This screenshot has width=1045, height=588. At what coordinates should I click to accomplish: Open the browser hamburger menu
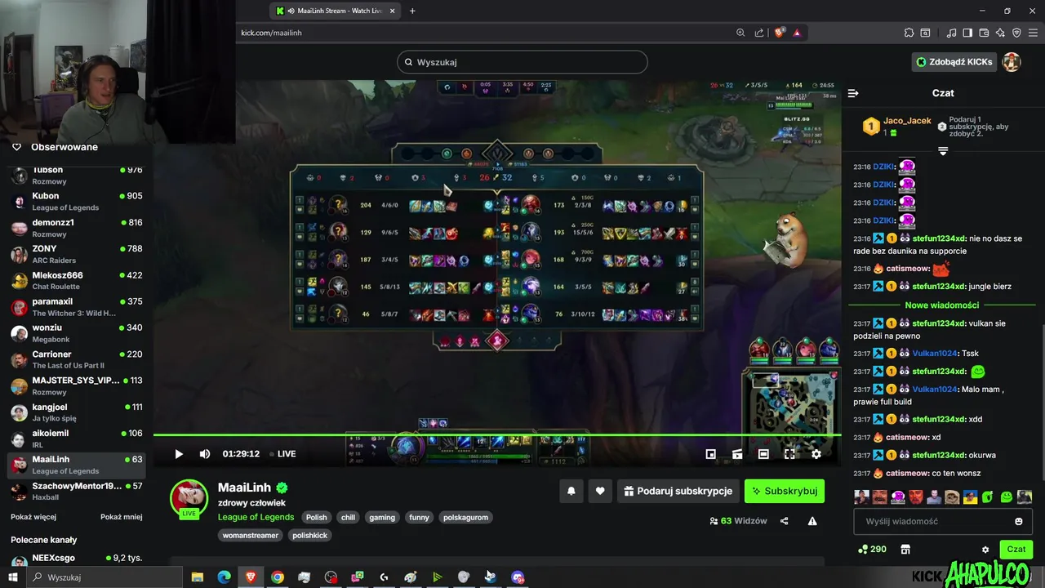1033,33
